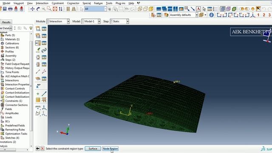272x153 pixels.
Task: Select the Magnify View tool
Action: pos(44,8)
